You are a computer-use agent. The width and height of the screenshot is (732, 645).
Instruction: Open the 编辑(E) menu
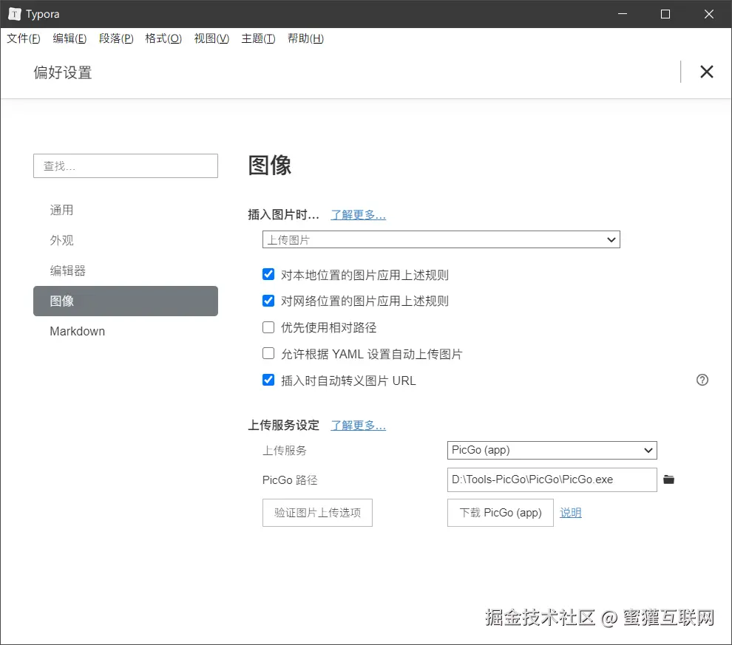coord(70,38)
